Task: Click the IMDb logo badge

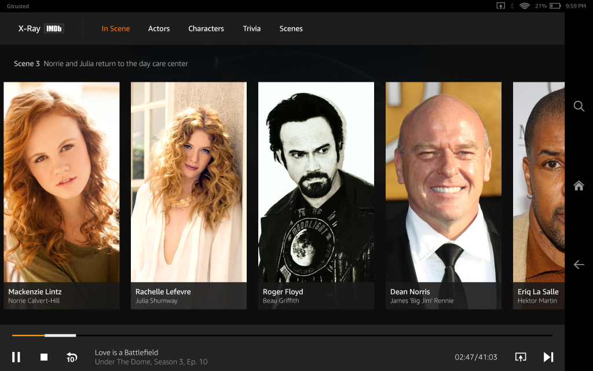Action: pyautogui.click(x=54, y=28)
